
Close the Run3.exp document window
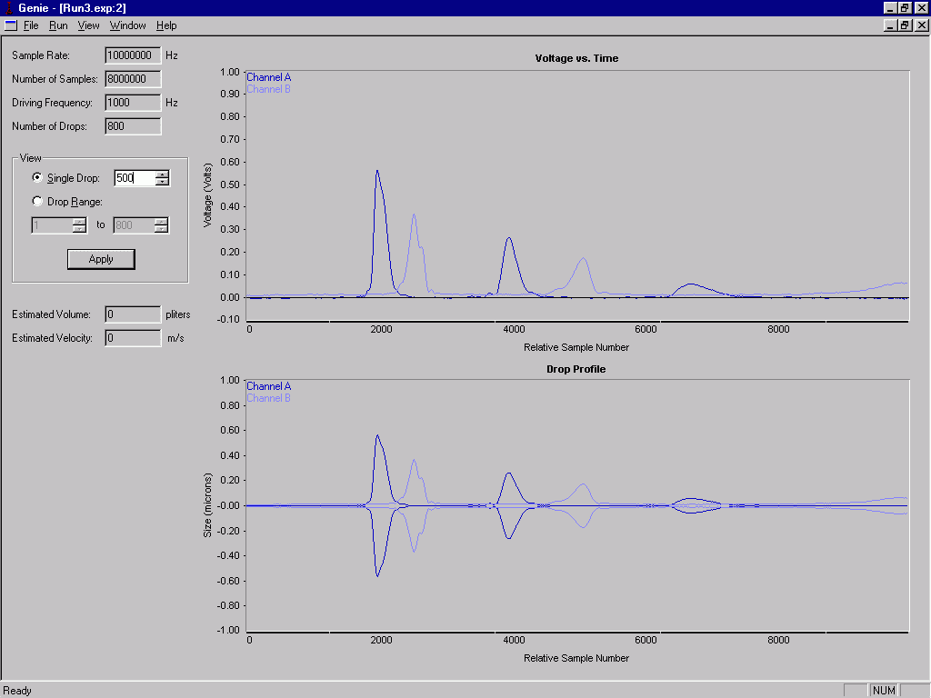921,25
